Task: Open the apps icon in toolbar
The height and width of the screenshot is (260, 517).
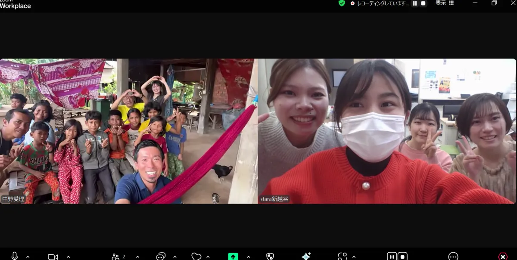Action: coord(343,257)
